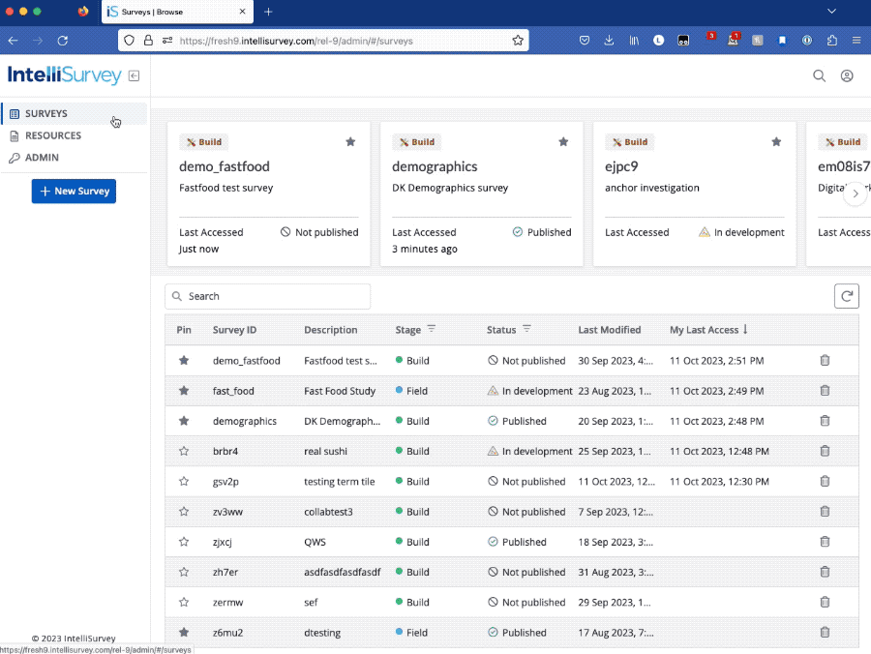Image resolution: width=871 pixels, height=654 pixels.
Task: Open the SURVEYS sidebar section
Action: 75,114
